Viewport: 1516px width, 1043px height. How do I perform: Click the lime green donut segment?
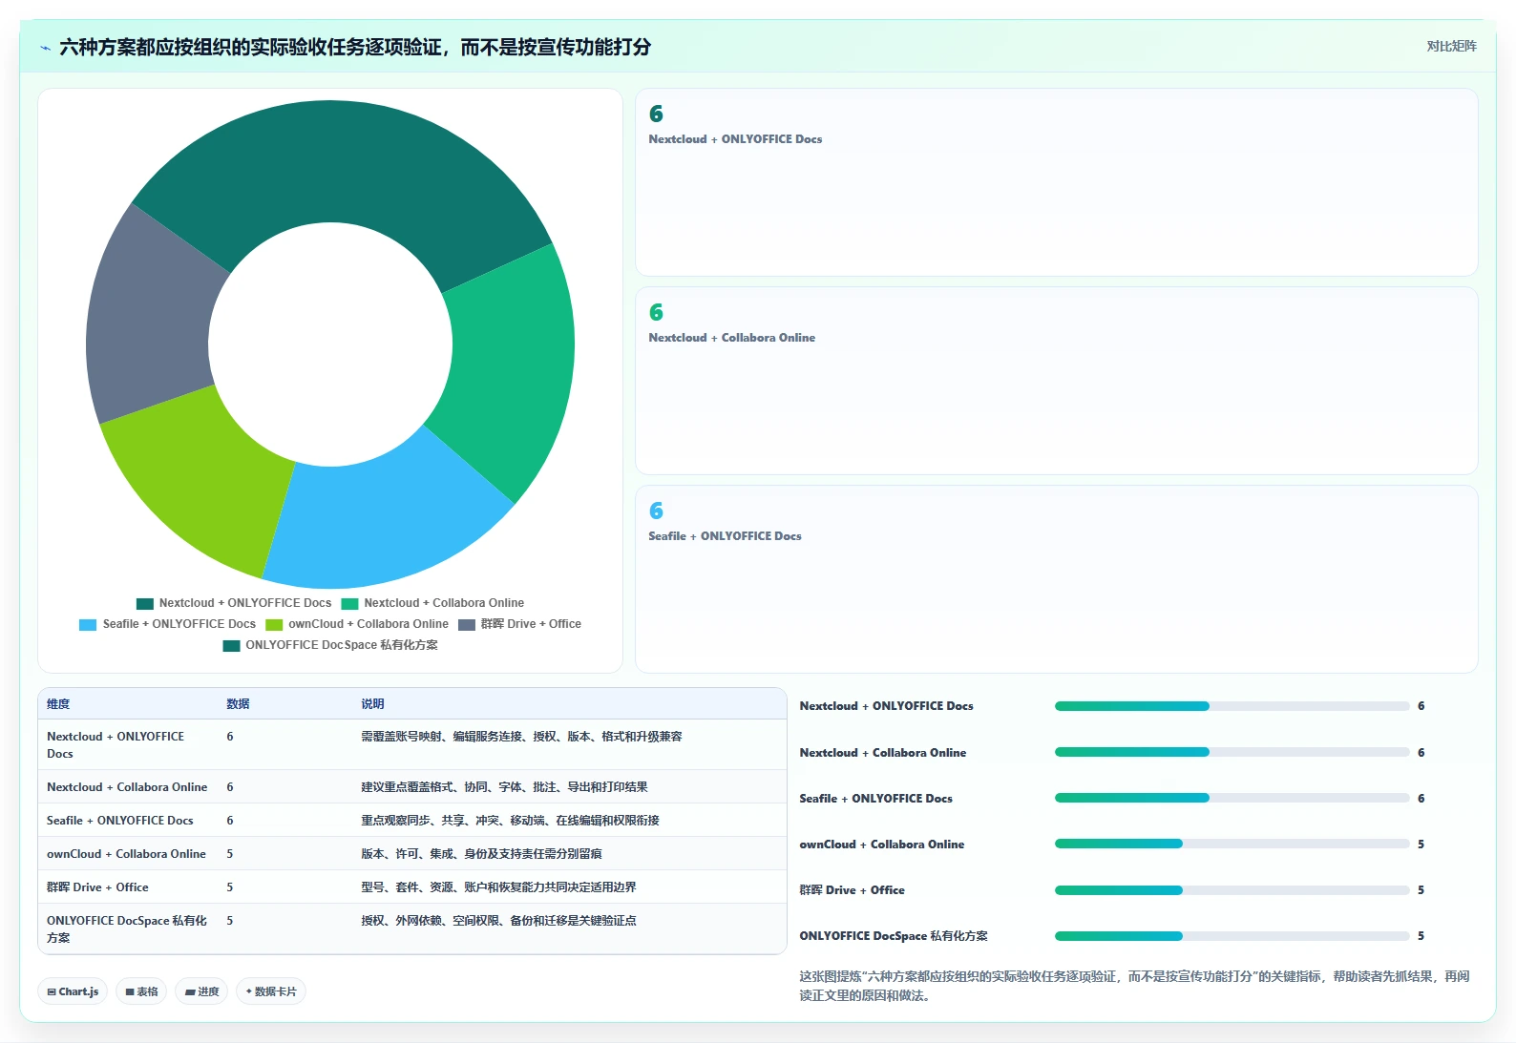point(205,477)
